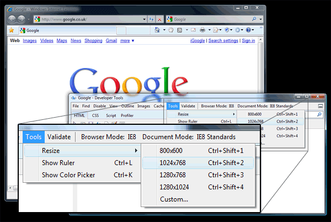
Task: Expand the Feeds dropdown arrow
Action: pyautogui.click(x=187, y=30)
